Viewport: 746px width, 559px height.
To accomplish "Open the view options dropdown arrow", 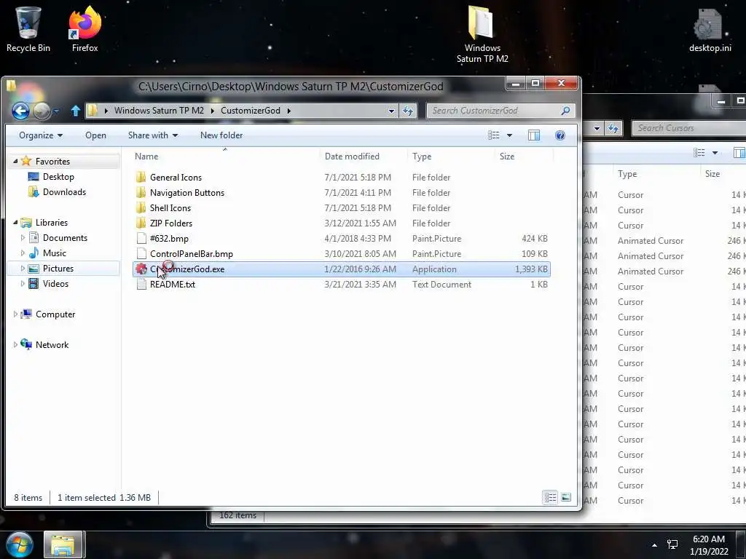I will (x=509, y=135).
